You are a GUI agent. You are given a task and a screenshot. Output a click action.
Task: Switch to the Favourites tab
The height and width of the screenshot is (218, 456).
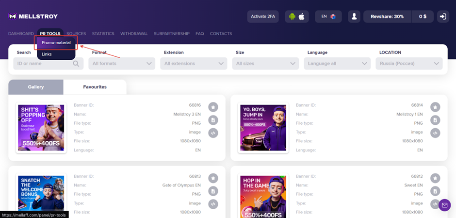pos(95,87)
